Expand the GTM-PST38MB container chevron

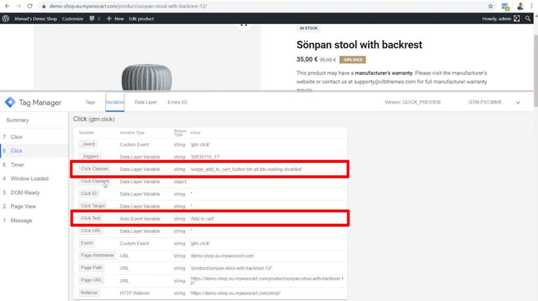pos(518,102)
